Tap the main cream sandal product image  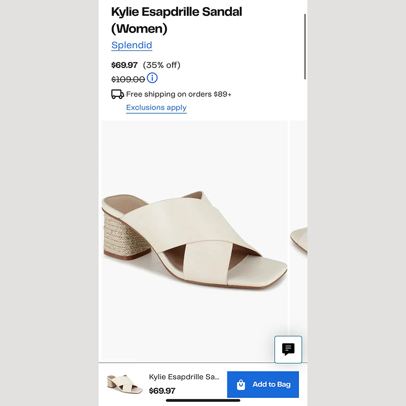pos(194,239)
